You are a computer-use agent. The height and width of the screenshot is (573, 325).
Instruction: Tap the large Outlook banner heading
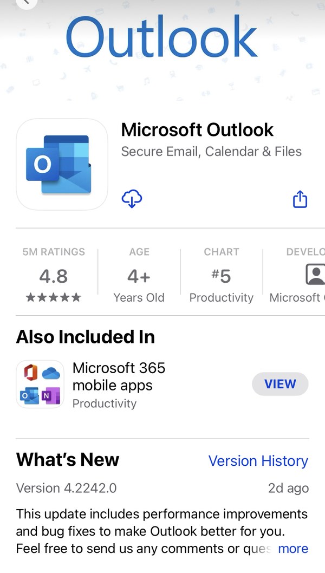161,36
